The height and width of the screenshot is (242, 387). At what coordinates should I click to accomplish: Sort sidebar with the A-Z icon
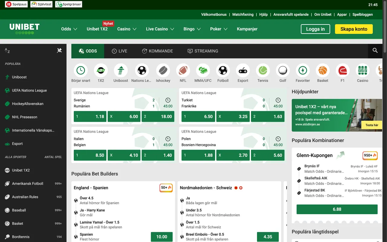click(7, 51)
